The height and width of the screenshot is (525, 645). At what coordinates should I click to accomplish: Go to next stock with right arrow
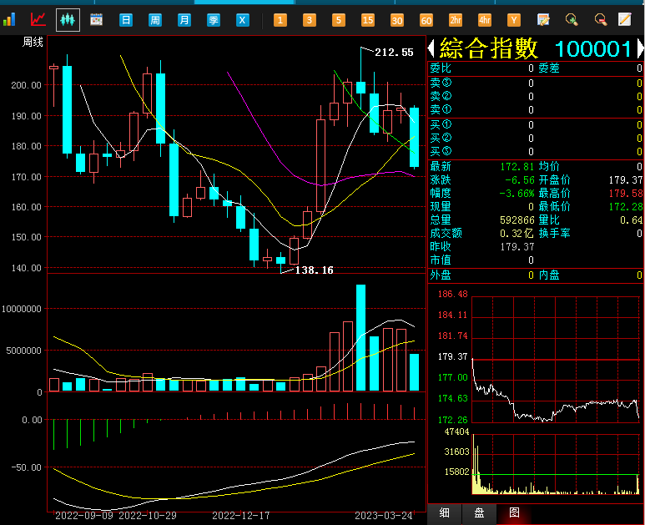639,48
